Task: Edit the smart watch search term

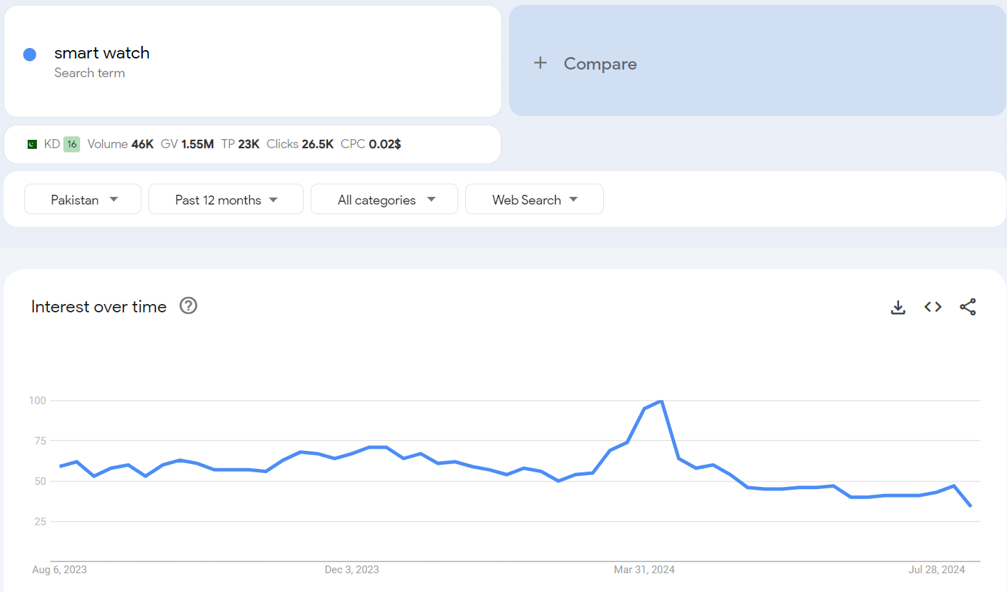Action: coord(102,53)
